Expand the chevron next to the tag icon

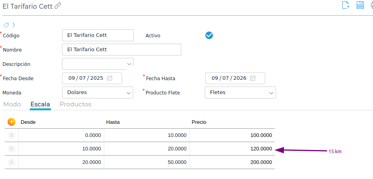click(14, 25)
